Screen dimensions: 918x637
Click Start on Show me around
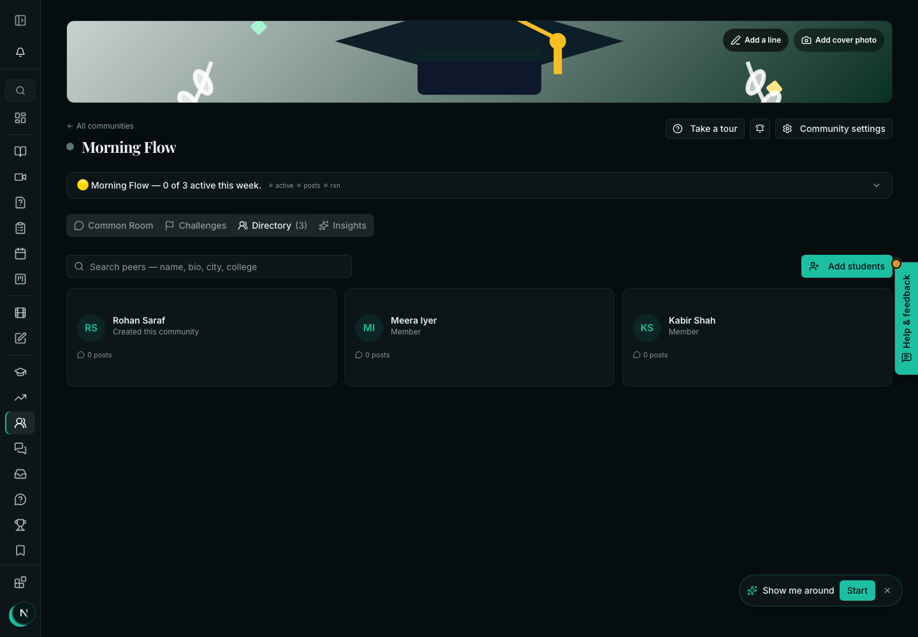click(857, 590)
